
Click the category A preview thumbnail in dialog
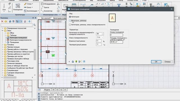pyautogui.click(x=112, y=18)
